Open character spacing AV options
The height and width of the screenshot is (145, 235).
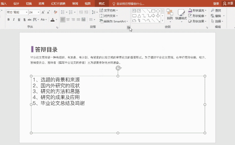(36, 20)
